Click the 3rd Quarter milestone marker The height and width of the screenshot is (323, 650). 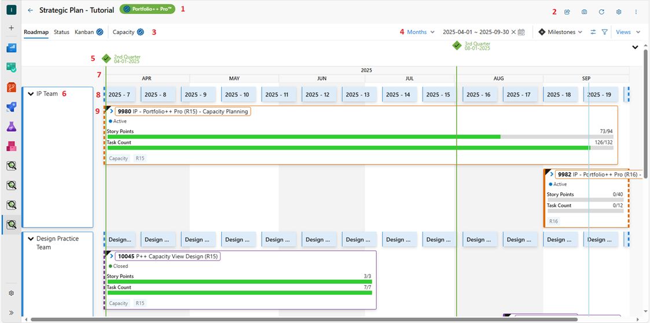pyautogui.click(x=457, y=46)
